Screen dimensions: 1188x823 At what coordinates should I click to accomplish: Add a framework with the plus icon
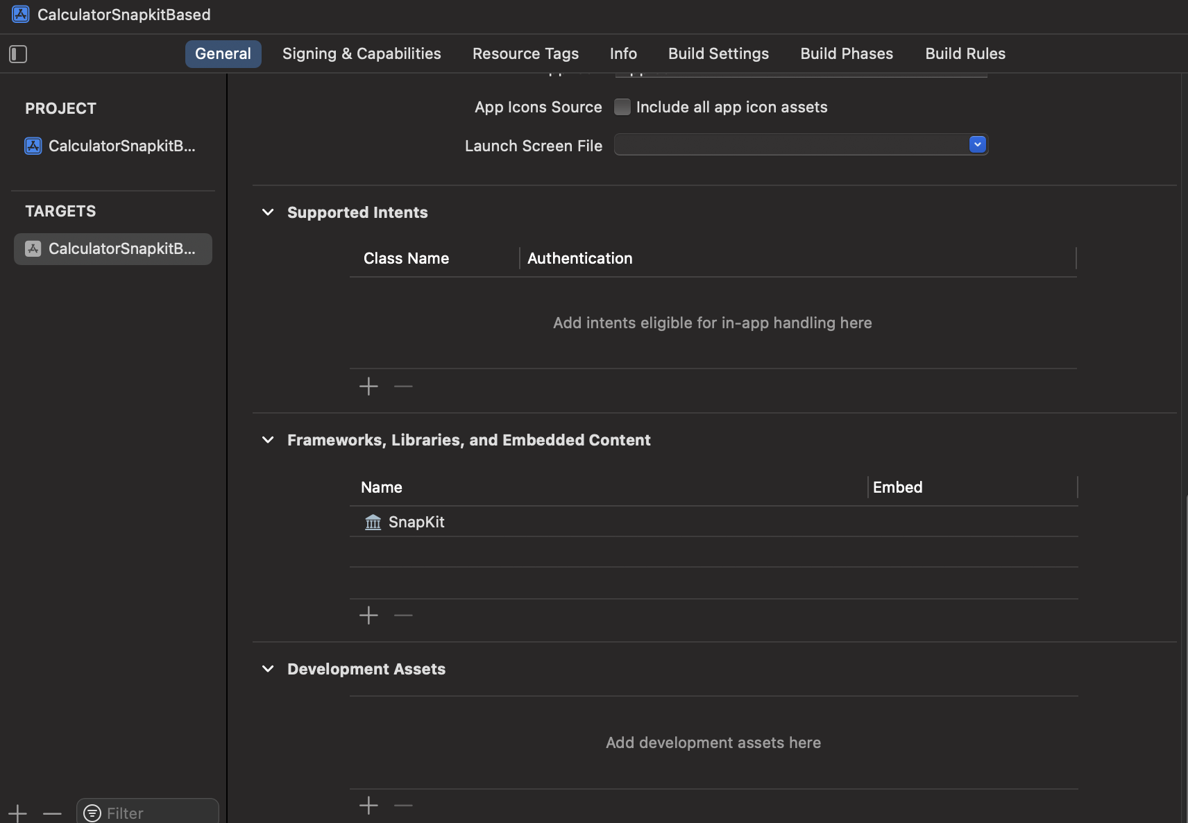point(368,616)
